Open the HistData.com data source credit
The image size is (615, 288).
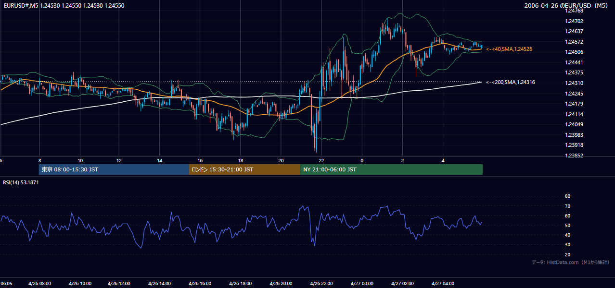click(571, 262)
